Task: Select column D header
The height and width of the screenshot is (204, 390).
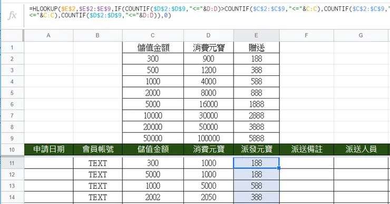Action: click(208, 35)
